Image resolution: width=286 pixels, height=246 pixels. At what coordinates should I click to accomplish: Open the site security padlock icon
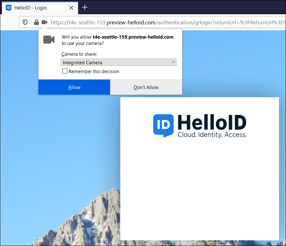pos(36,22)
